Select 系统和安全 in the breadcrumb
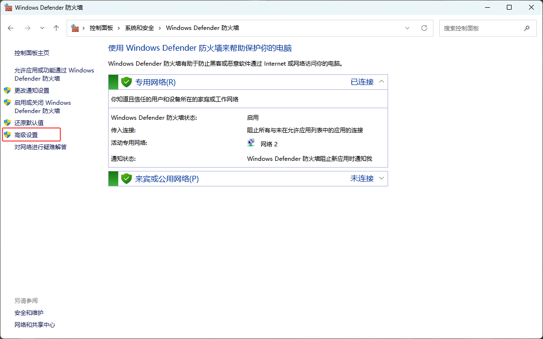Image resolution: width=543 pixels, height=339 pixels. (139, 28)
